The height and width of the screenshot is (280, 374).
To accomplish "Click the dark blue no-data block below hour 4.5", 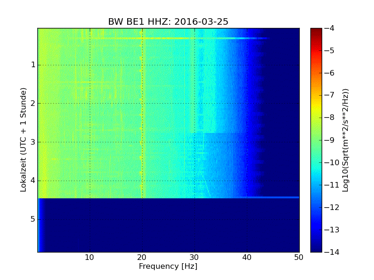I will 168,225.
